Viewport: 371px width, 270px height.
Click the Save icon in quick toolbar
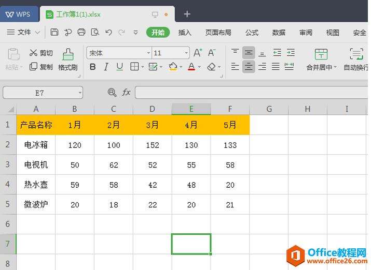point(54,32)
